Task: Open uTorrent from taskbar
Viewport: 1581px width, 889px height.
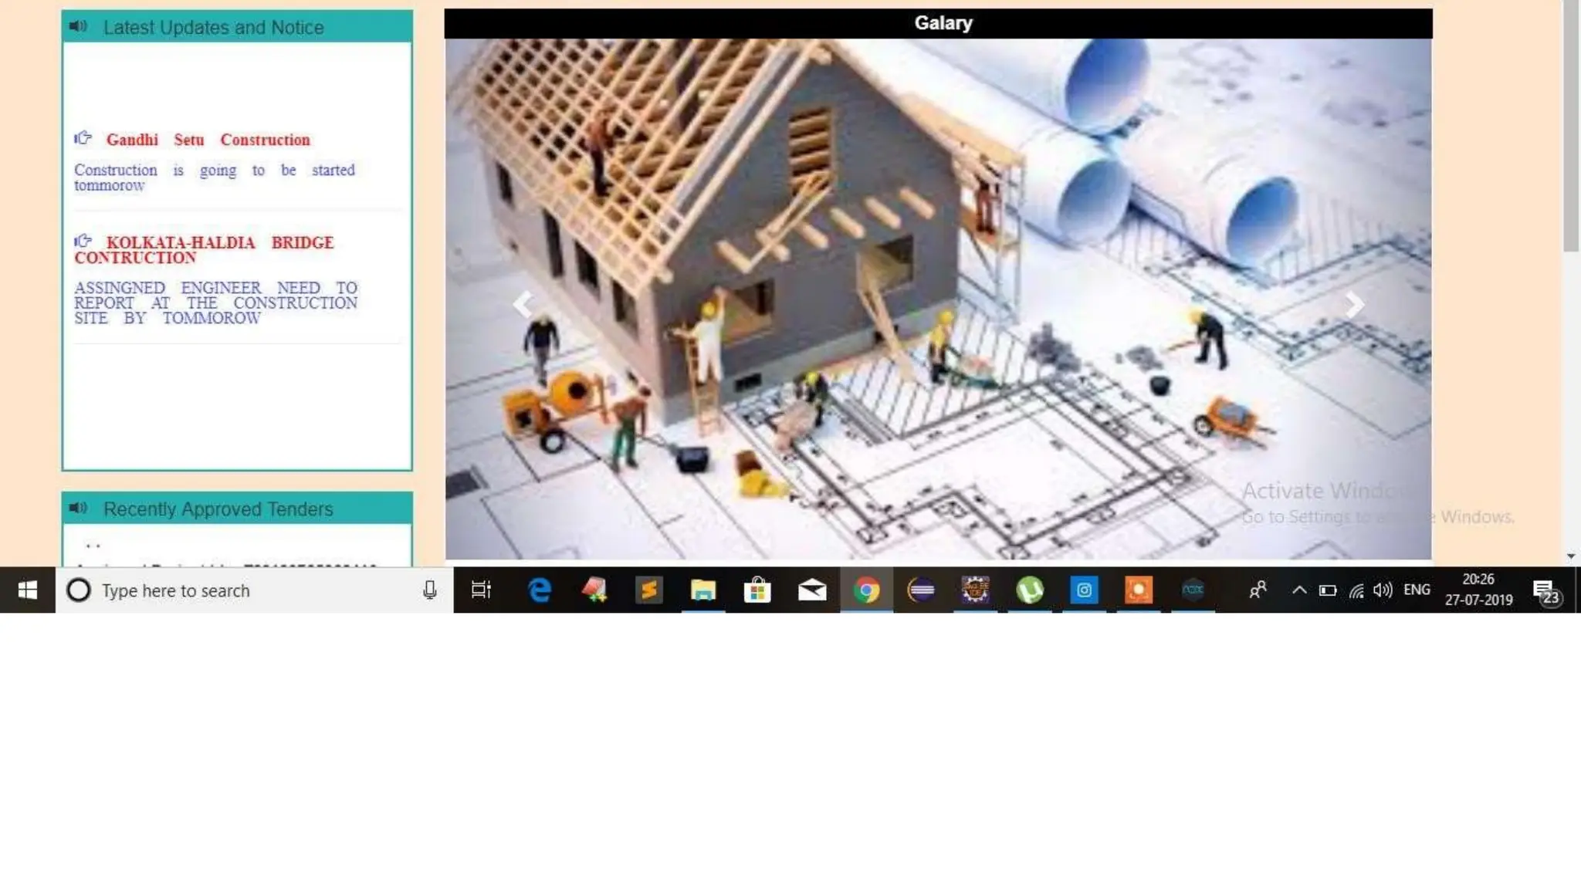Action: point(1030,590)
